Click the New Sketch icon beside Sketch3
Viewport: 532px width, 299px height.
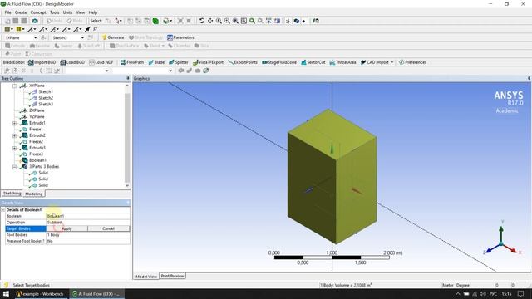(91, 37)
